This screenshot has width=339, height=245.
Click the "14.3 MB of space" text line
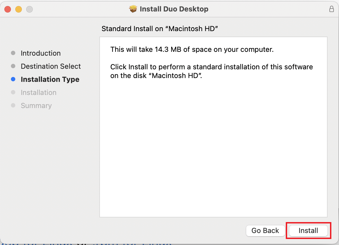192,50
